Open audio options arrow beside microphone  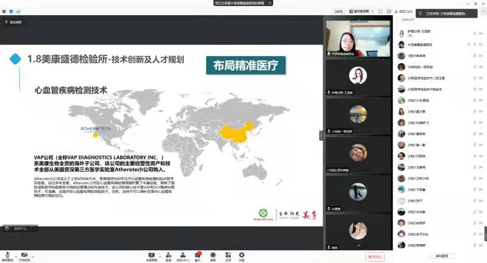click(16, 256)
